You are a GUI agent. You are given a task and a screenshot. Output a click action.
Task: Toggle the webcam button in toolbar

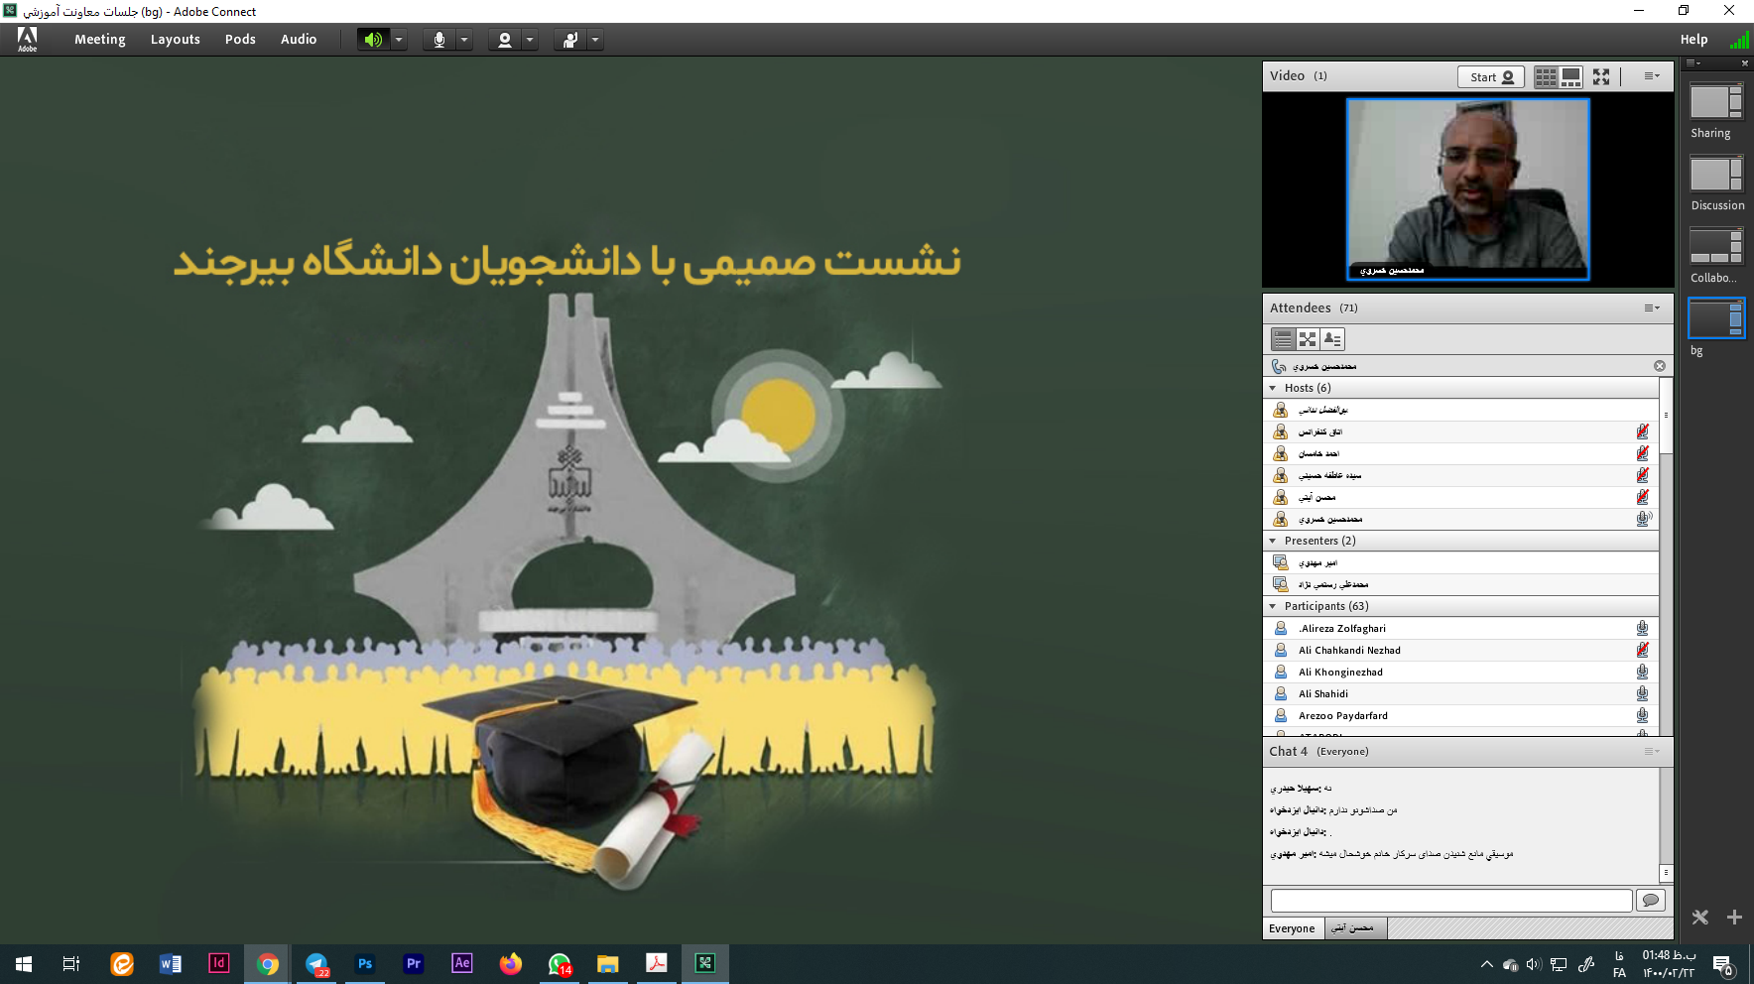pyautogui.click(x=505, y=40)
